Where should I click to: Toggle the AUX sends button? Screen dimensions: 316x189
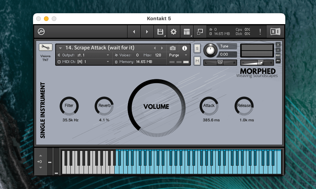pos(278,55)
